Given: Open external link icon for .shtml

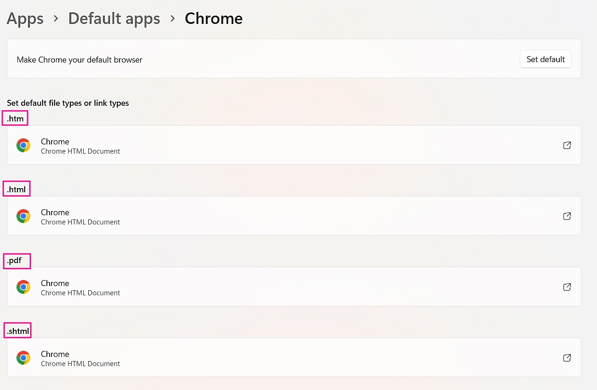Looking at the screenshot, I should coord(567,358).
